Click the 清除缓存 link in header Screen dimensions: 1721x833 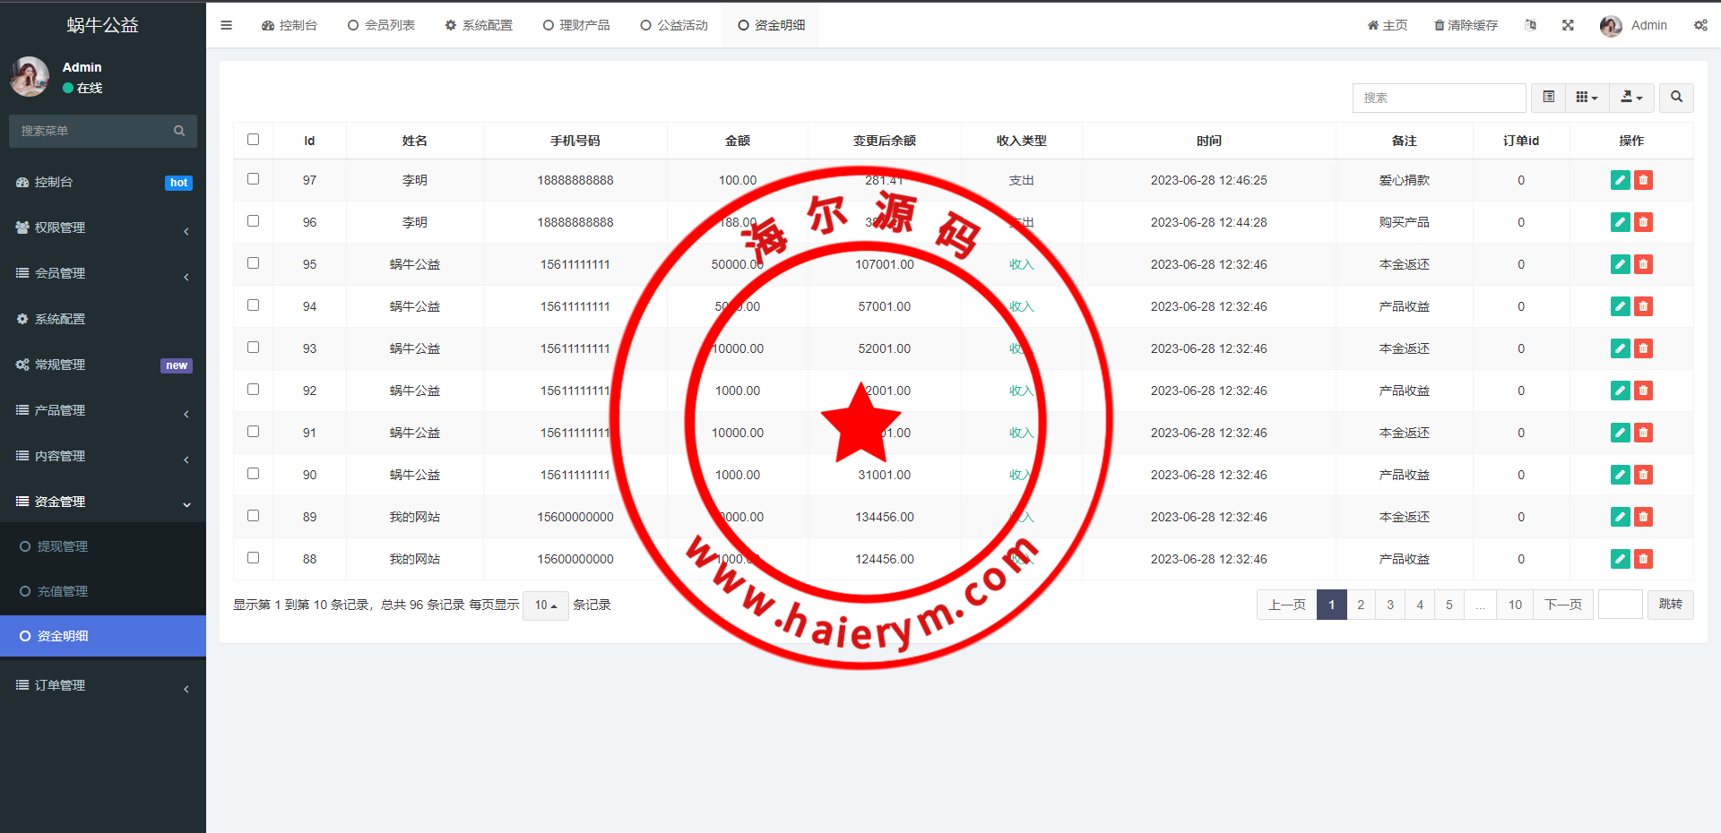1466,25
